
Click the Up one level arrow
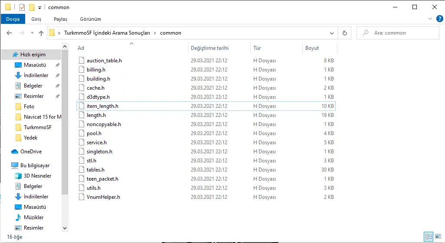click(x=41, y=33)
